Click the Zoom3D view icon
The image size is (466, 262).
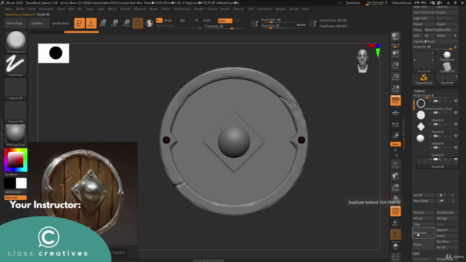pyautogui.click(x=395, y=188)
